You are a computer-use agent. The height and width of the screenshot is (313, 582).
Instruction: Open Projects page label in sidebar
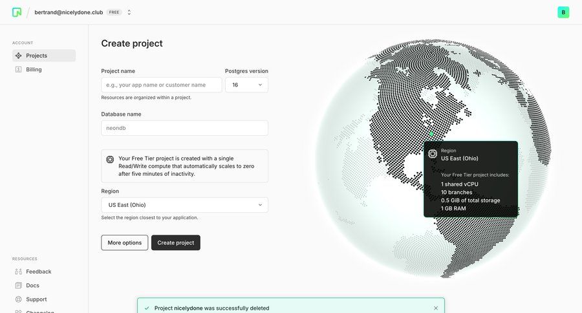[x=36, y=56]
